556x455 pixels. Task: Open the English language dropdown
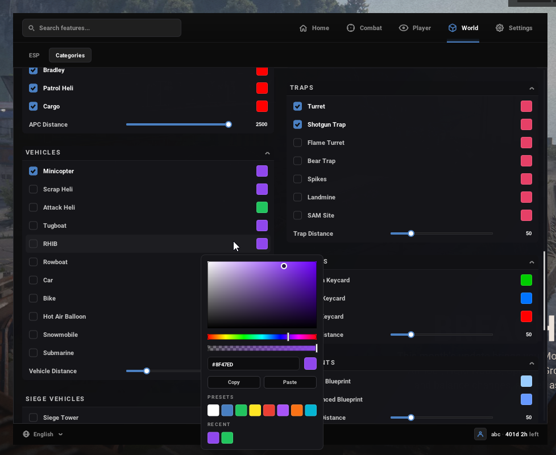click(x=43, y=434)
